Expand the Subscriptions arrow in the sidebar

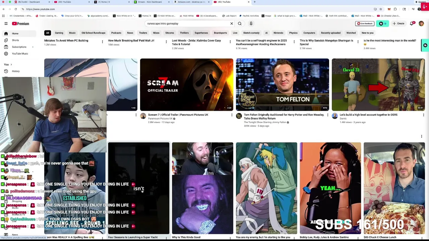pos(33,47)
